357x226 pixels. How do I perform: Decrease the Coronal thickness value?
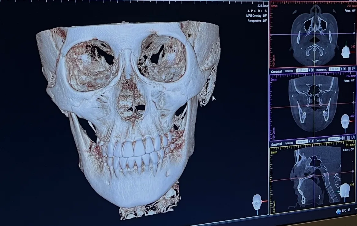click(344, 69)
